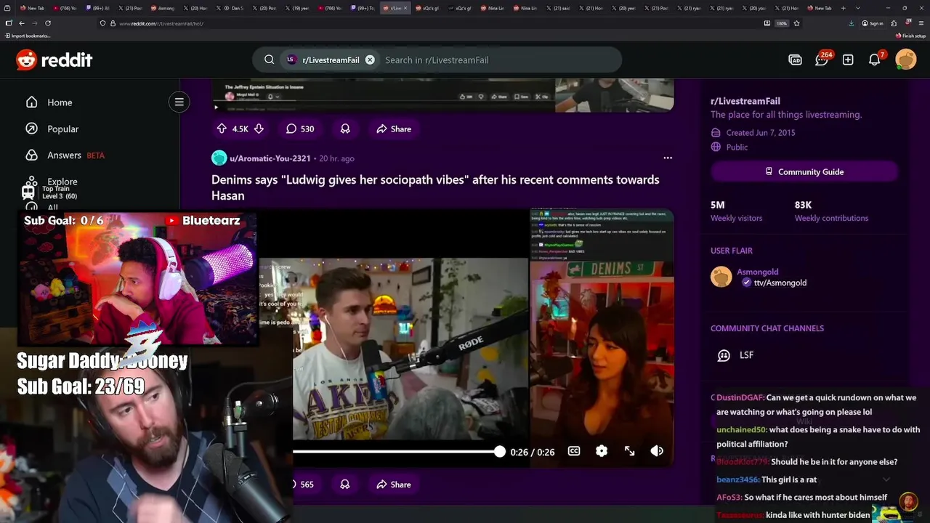
Task: Open Reddit chat with 264 unread
Action: tap(822, 59)
